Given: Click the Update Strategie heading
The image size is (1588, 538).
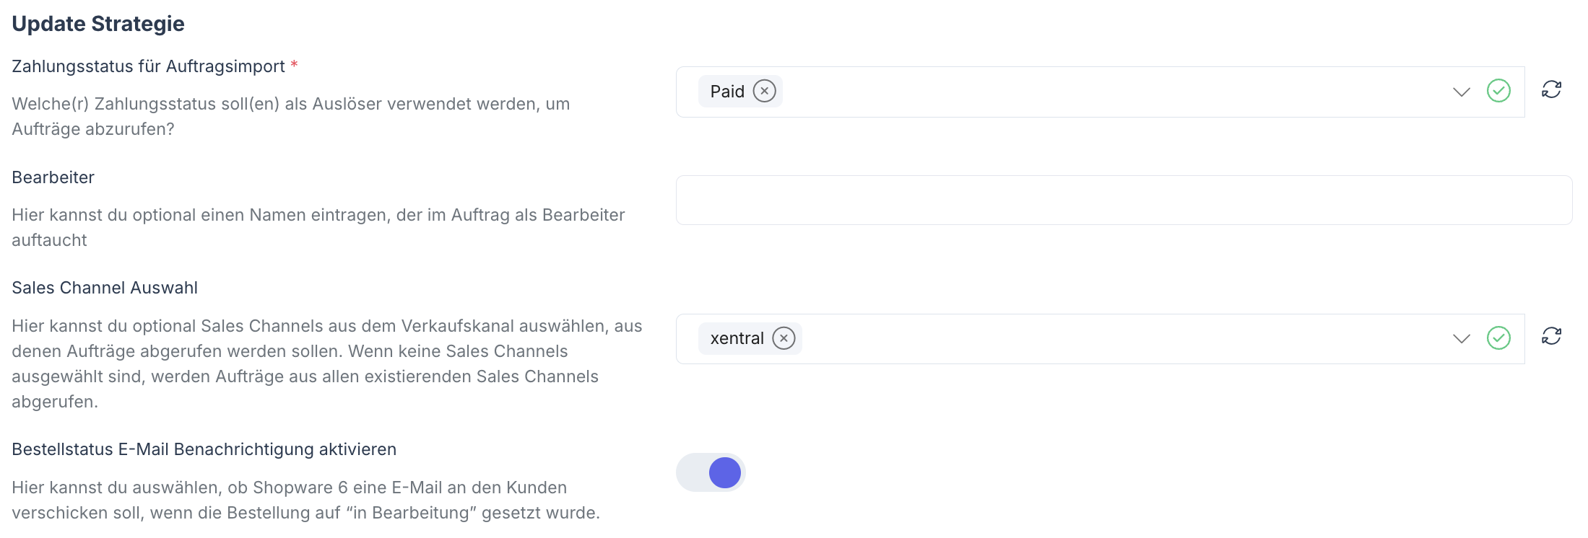Looking at the screenshot, I should tap(98, 24).
